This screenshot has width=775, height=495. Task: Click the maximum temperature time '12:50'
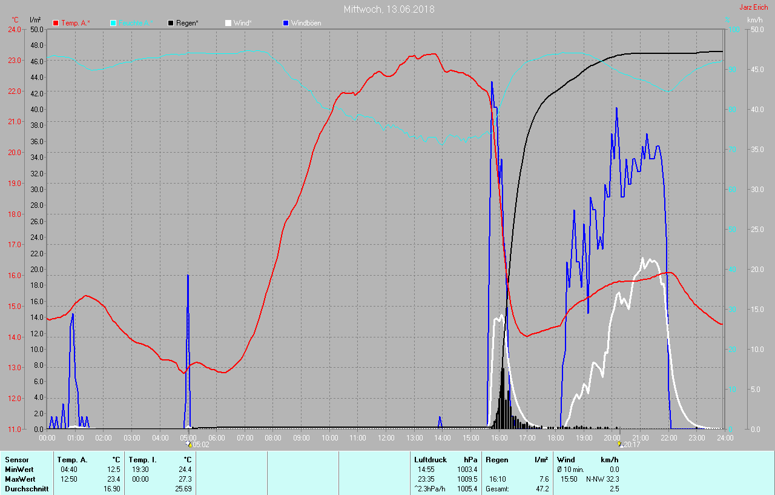pyautogui.click(x=68, y=479)
